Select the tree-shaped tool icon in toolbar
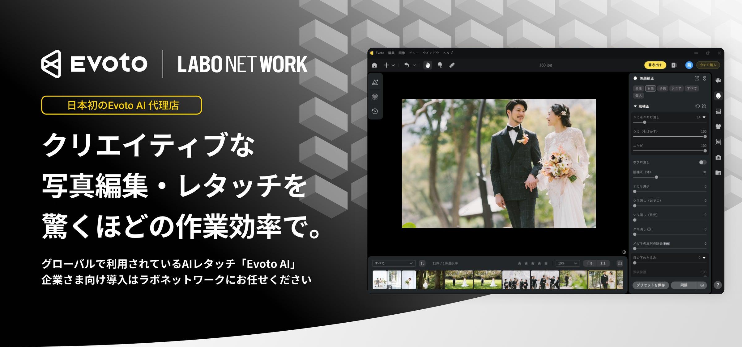 (440, 65)
